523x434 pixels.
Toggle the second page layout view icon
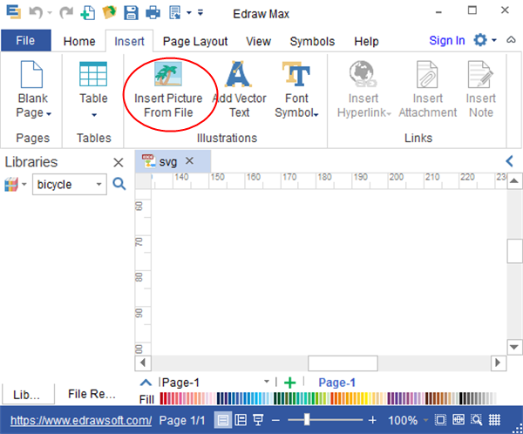241,420
